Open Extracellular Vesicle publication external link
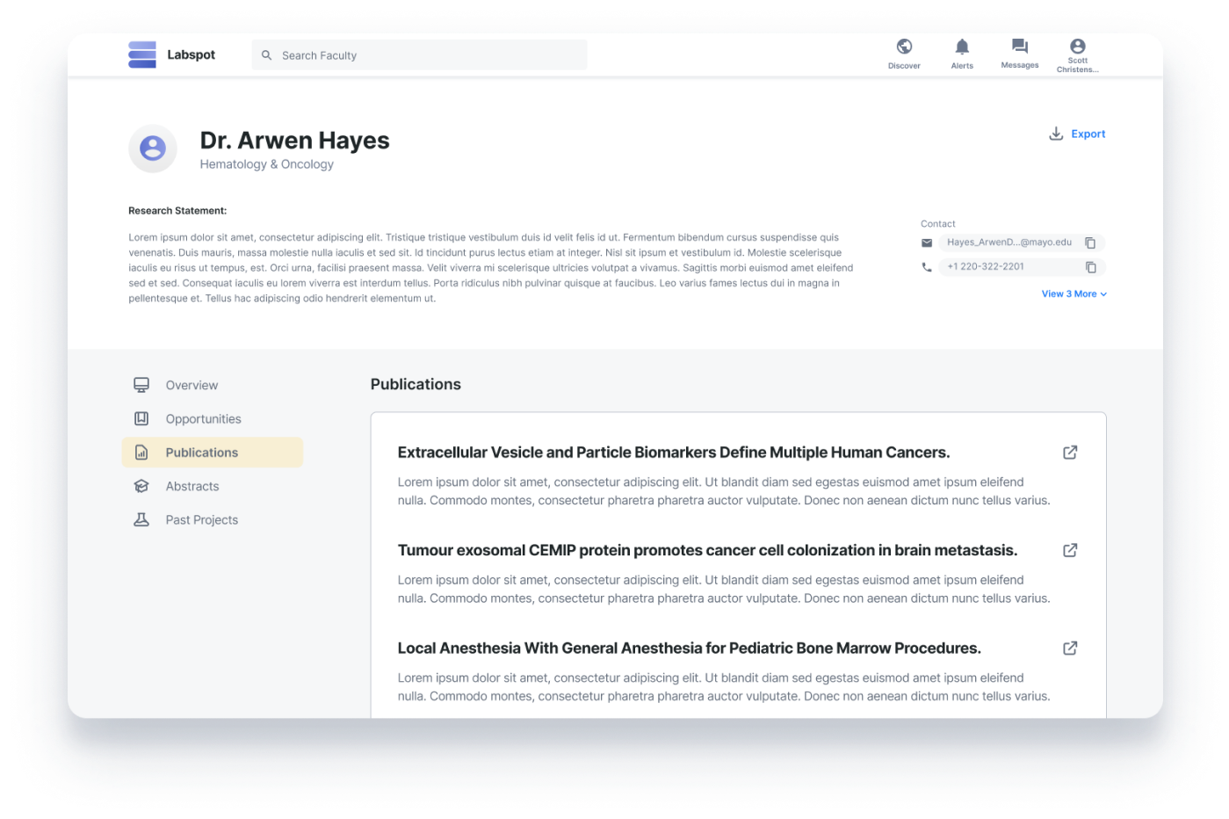The height and width of the screenshot is (819, 1229). point(1070,453)
